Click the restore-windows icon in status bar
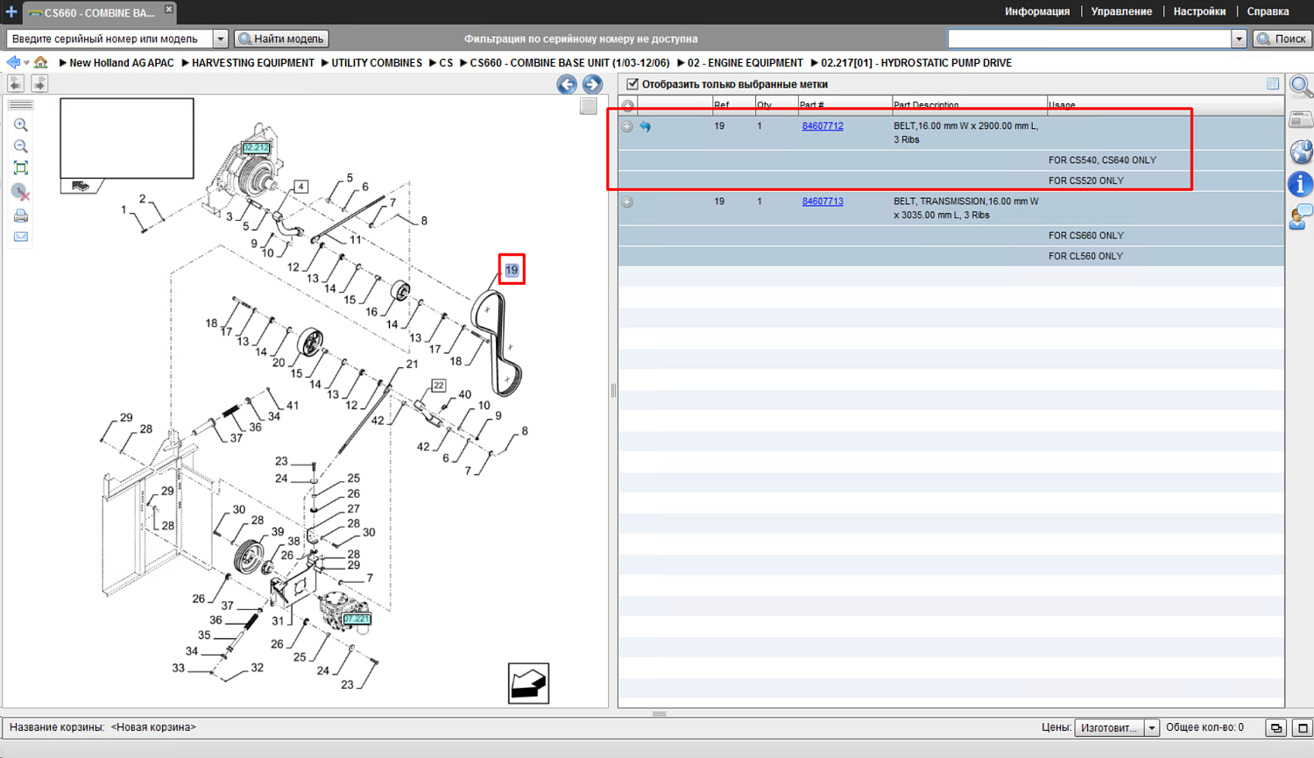 point(1276,727)
